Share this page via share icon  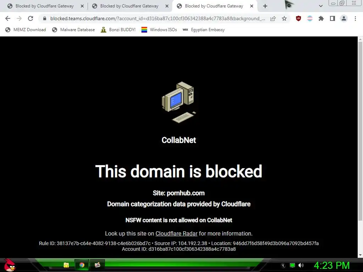pyautogui.click(x=273, y=18)
